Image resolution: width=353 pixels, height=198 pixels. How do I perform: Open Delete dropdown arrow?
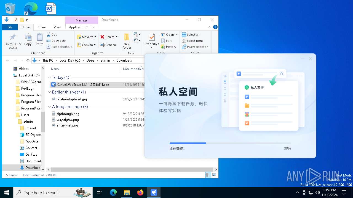pyautogui.click(x=116, y=37)
